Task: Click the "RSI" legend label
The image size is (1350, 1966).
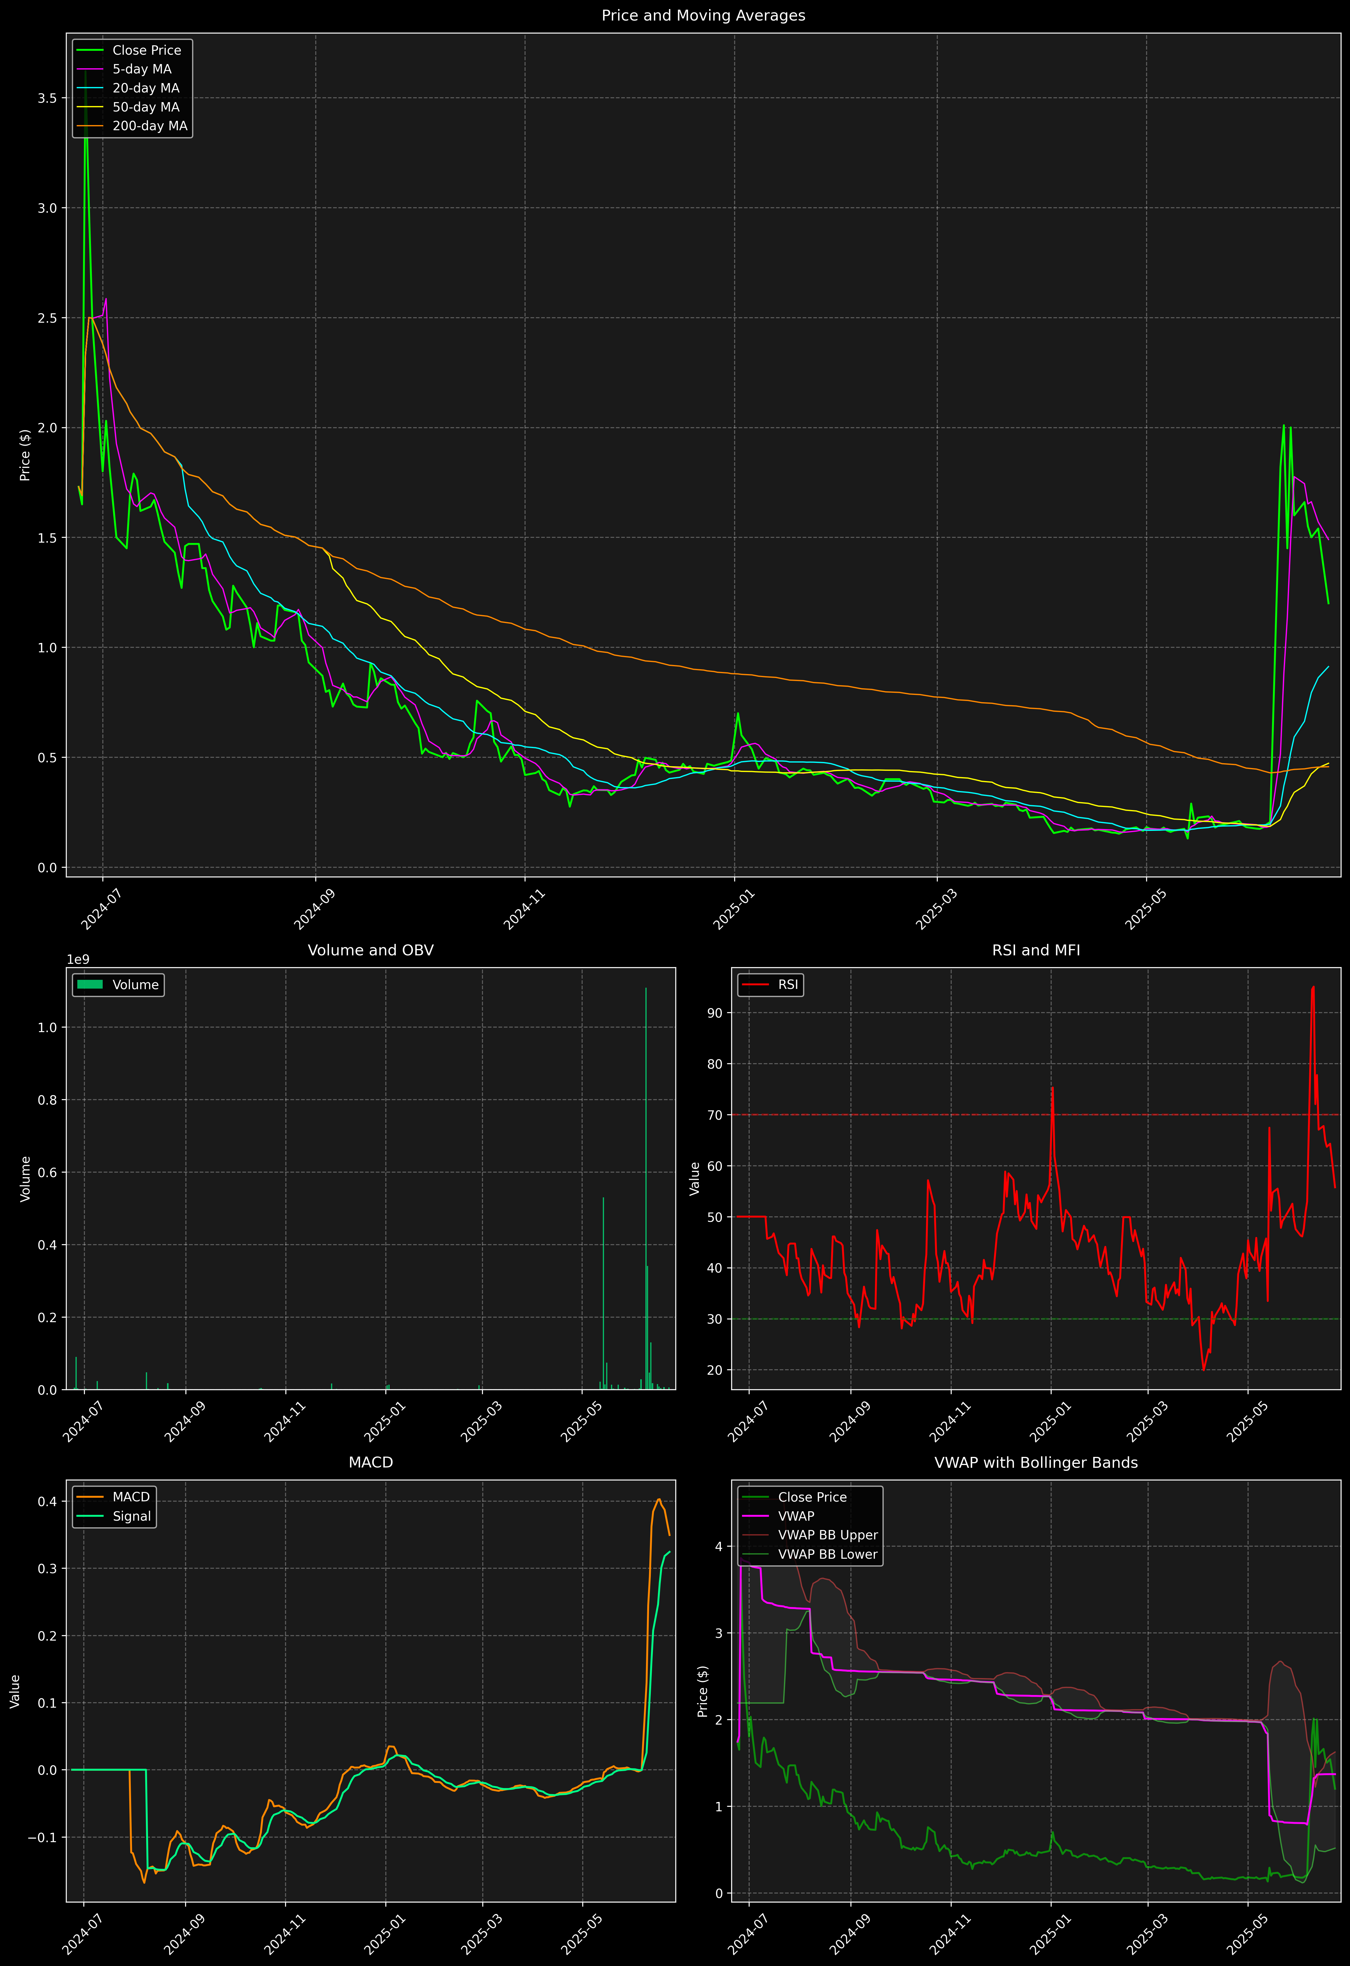Action: [x=788, y=985]
